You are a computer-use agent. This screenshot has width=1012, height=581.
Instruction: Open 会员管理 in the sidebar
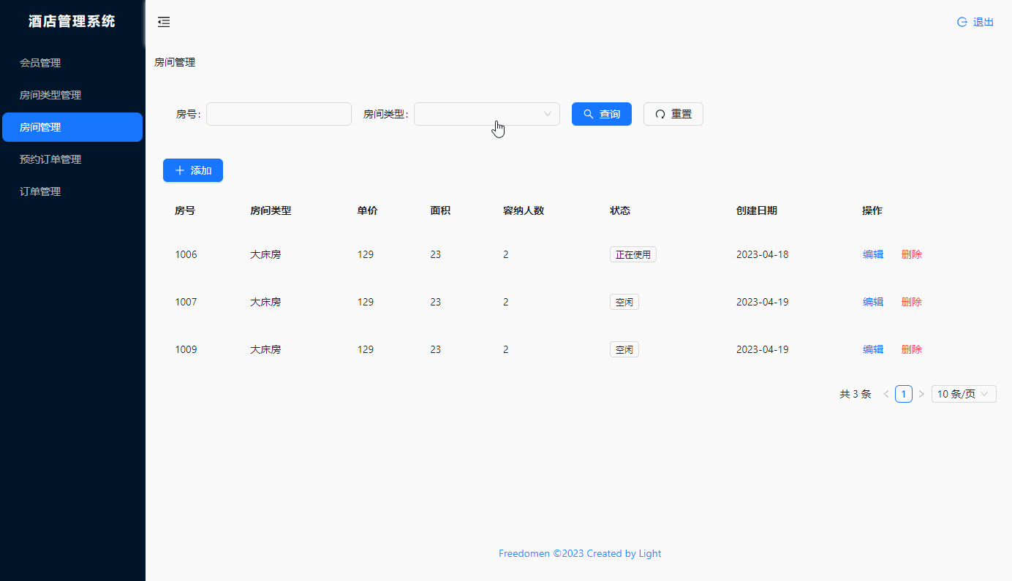pyautogui.click(x=72, y=63)
